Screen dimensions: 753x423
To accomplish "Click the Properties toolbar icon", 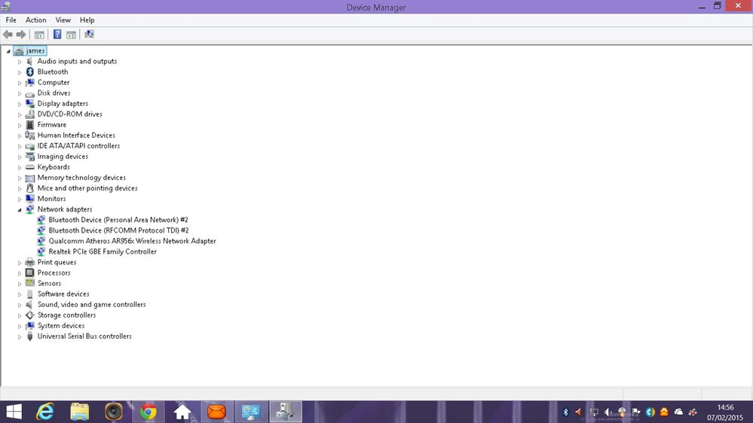I will pos(71,35).
